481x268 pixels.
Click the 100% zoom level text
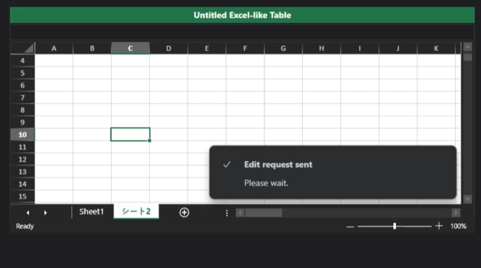(458, 226)
